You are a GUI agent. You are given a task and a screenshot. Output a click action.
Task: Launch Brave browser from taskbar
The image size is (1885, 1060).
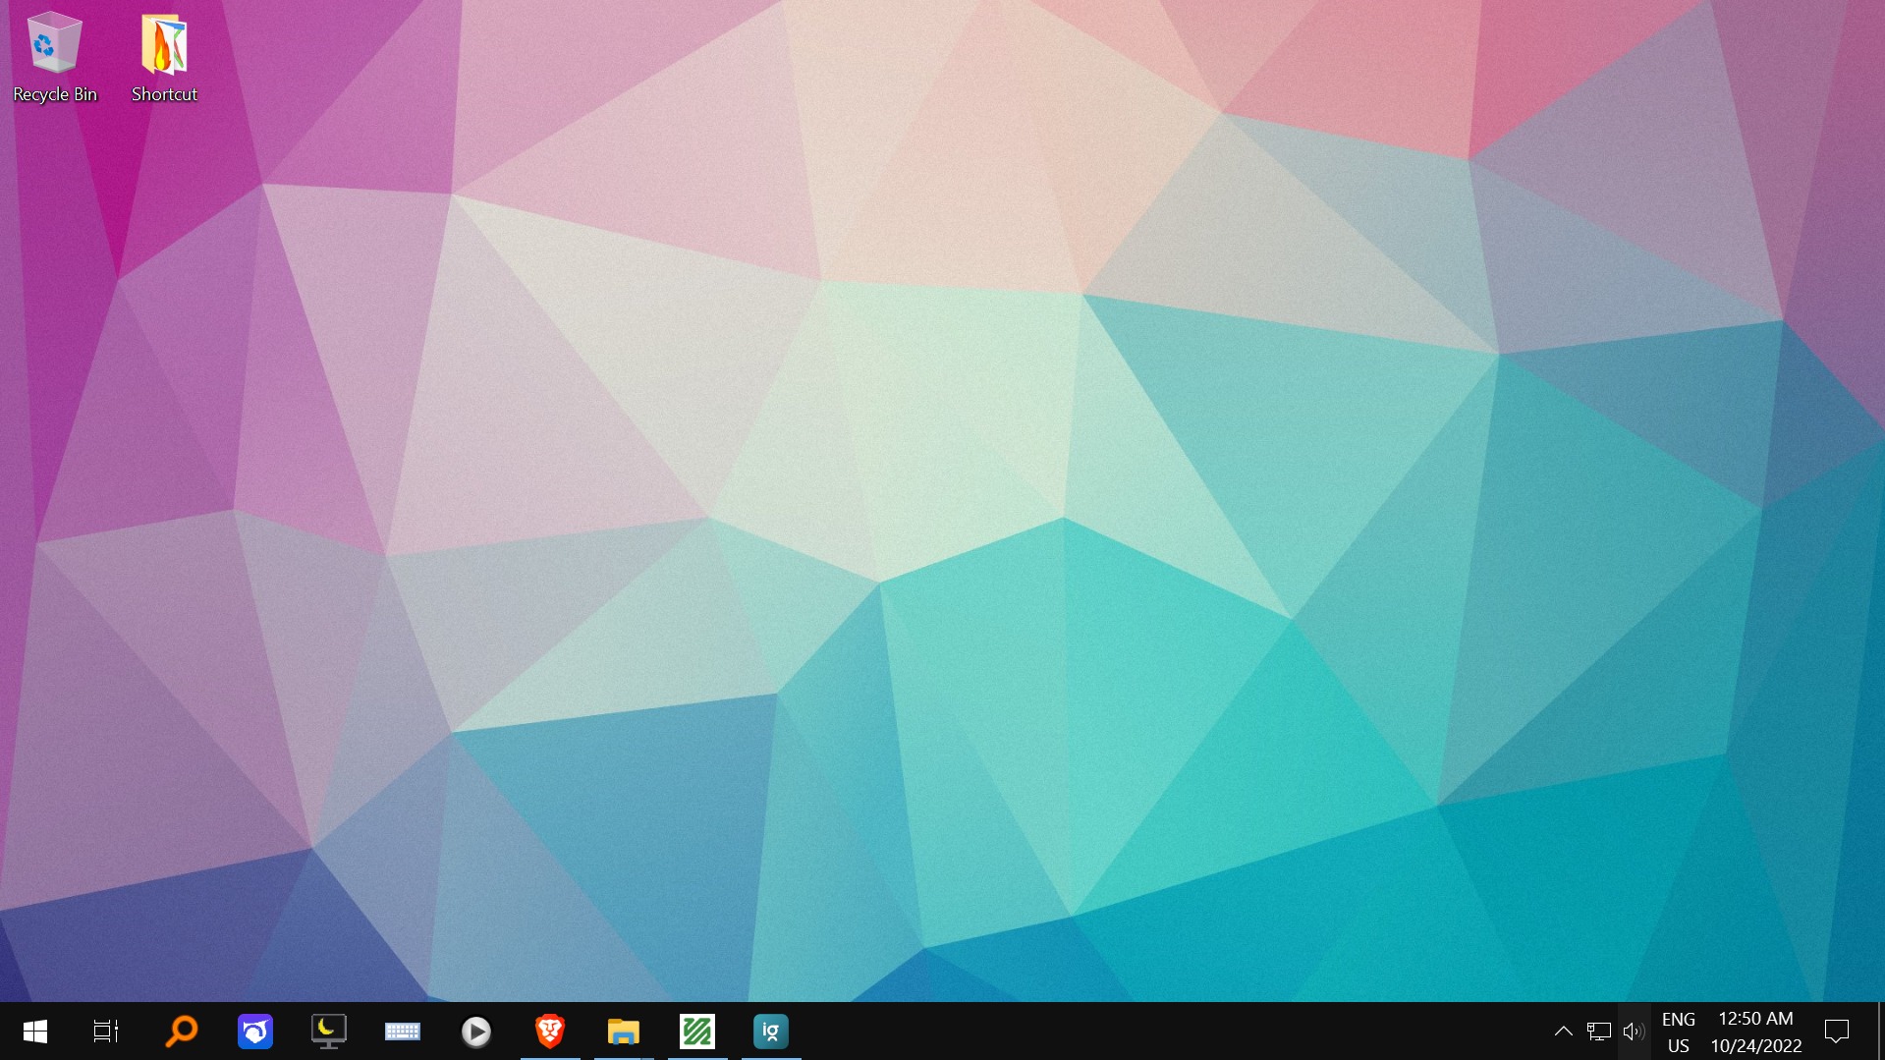[550, 1032]
